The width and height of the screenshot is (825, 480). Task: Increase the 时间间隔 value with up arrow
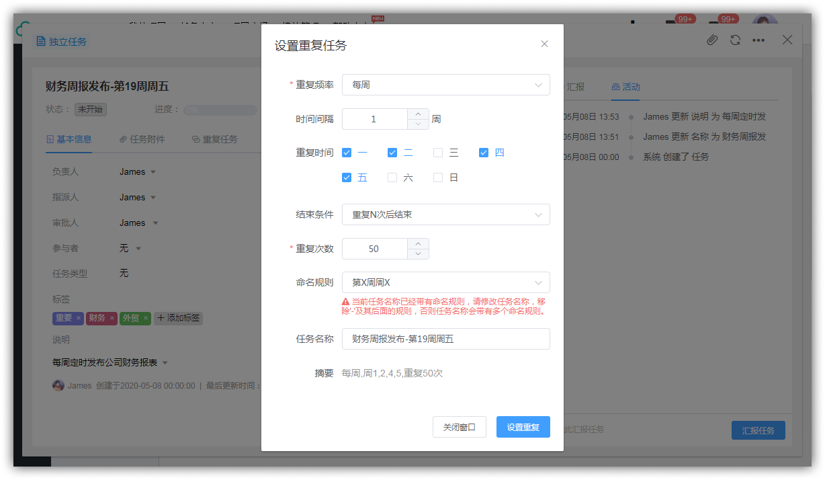tap(418, 114)
